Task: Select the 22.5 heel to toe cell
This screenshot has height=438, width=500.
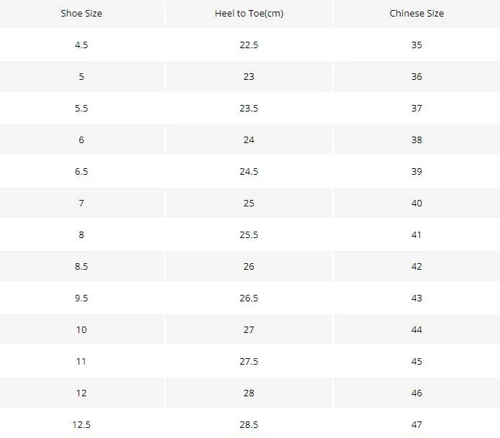Action: click(x=249, y=45)
